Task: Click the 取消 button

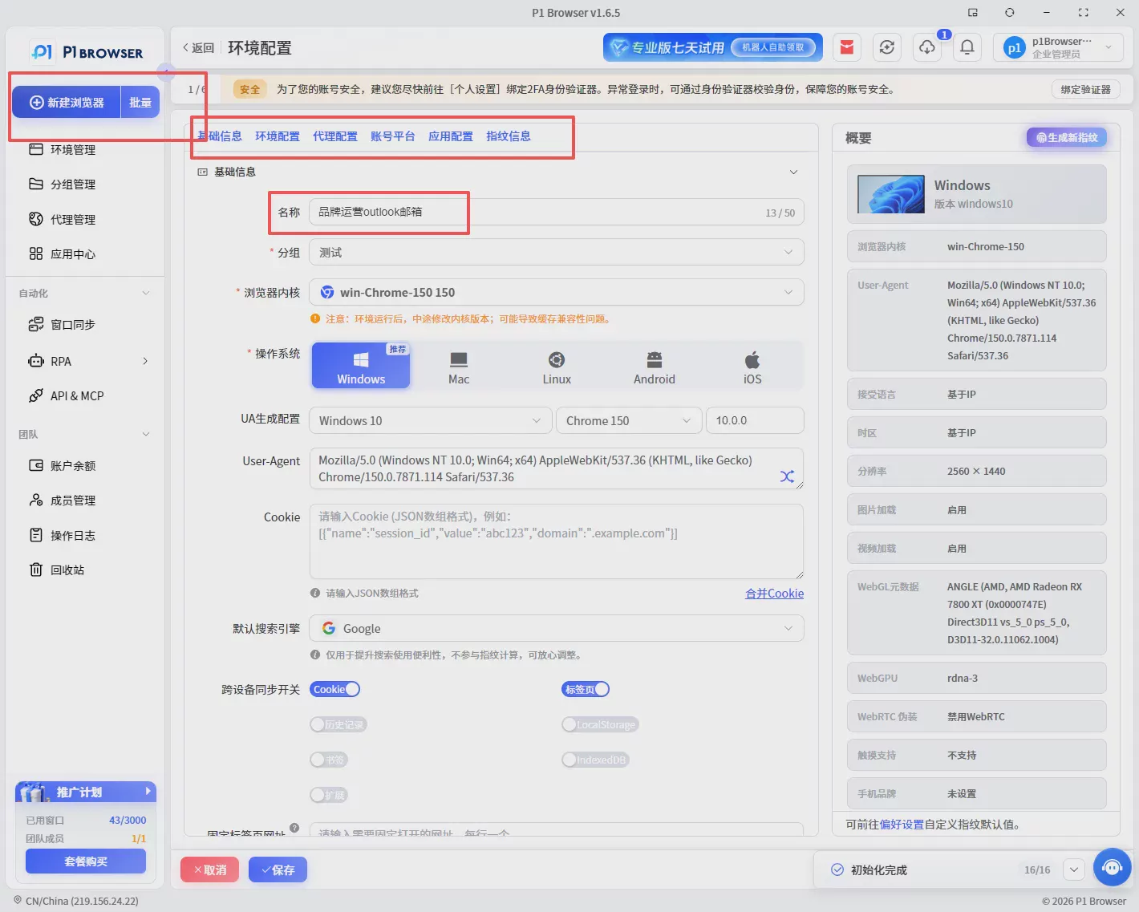Action: 210,869
